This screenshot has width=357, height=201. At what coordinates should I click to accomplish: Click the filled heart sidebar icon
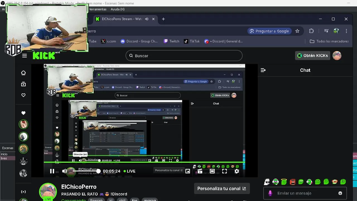point(23,113)
